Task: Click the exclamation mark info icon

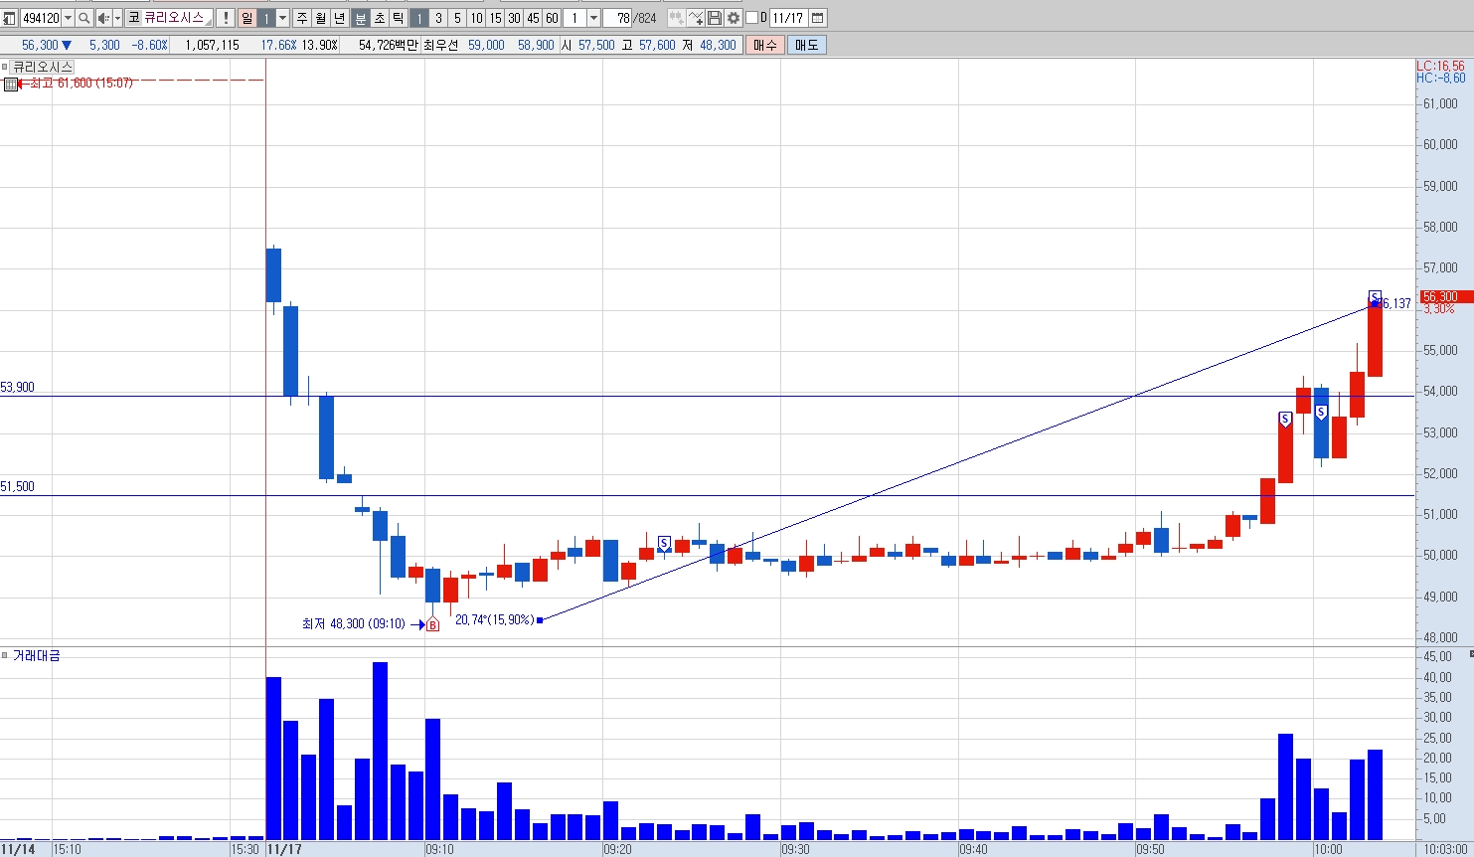Action: pyautogui.click(x=226, y=18)
